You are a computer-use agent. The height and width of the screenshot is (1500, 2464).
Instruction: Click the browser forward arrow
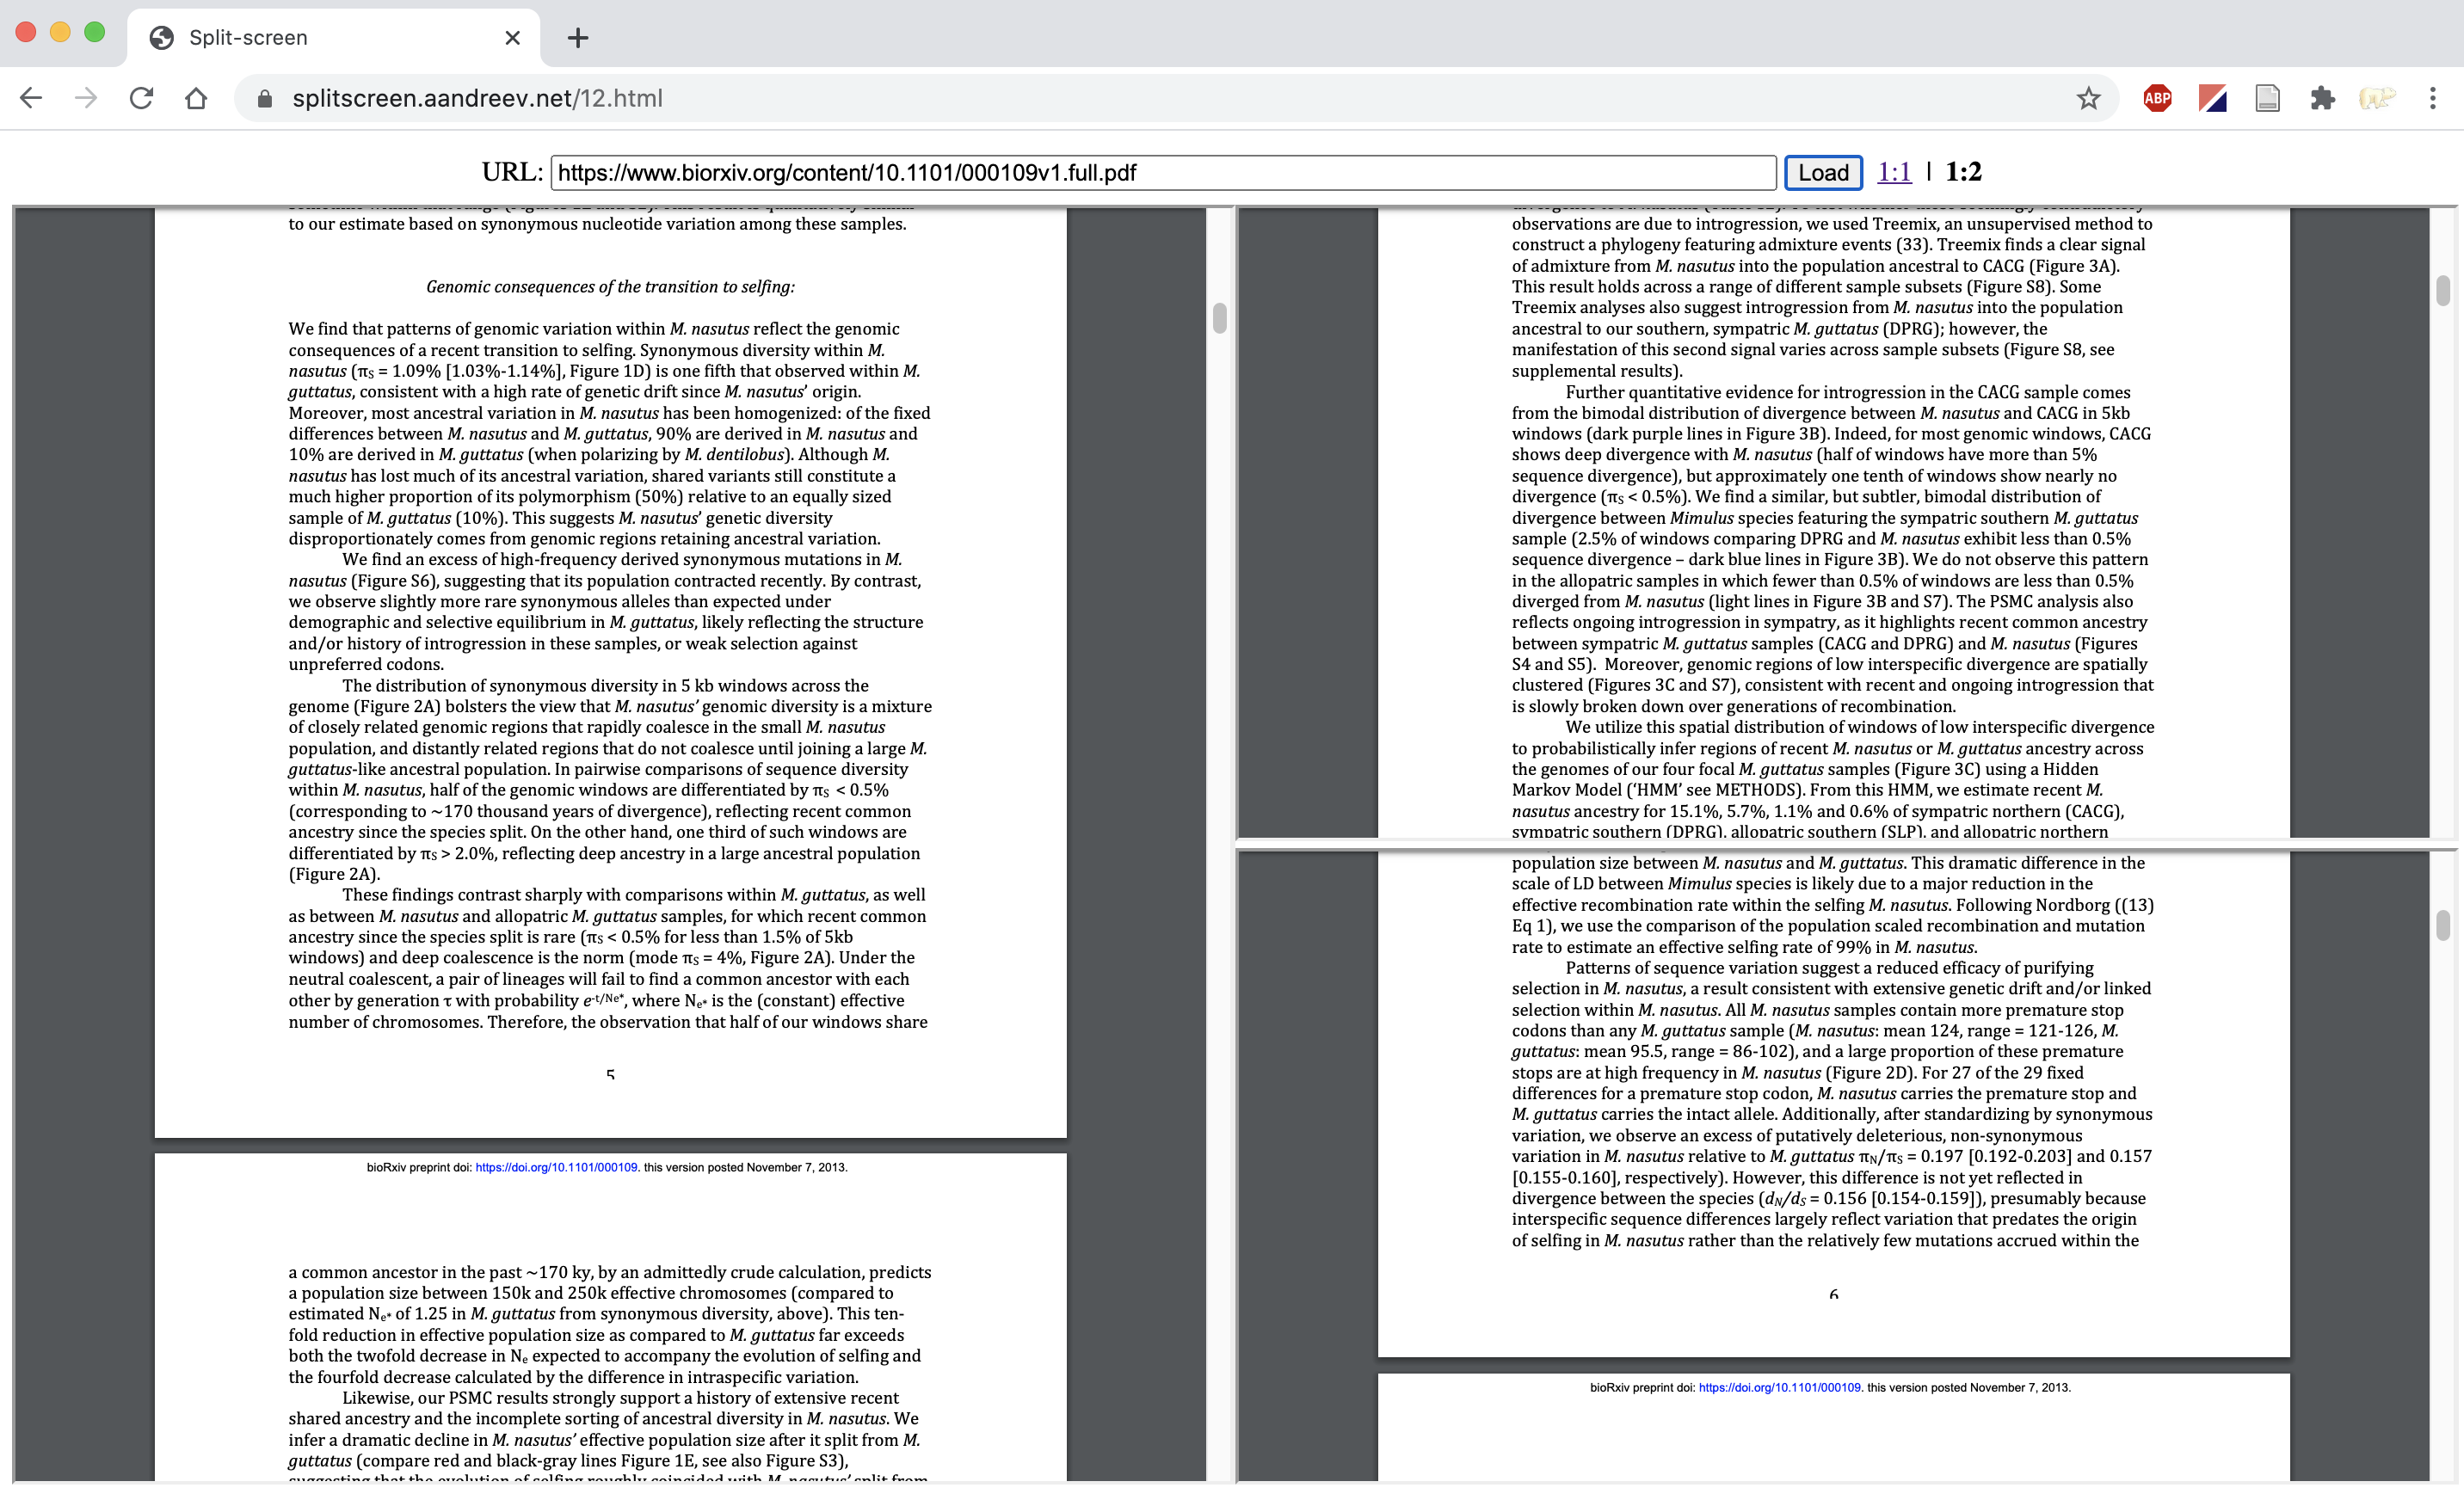coord(86,98)
